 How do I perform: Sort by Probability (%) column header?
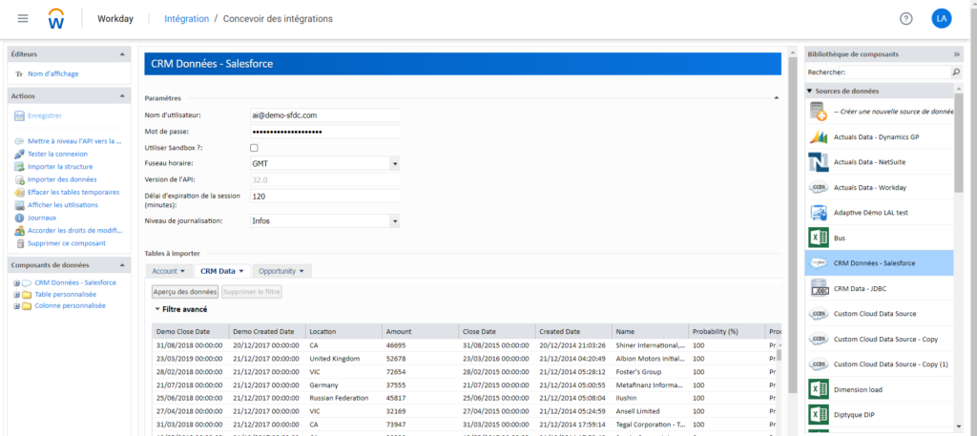(x=726, y=331)
